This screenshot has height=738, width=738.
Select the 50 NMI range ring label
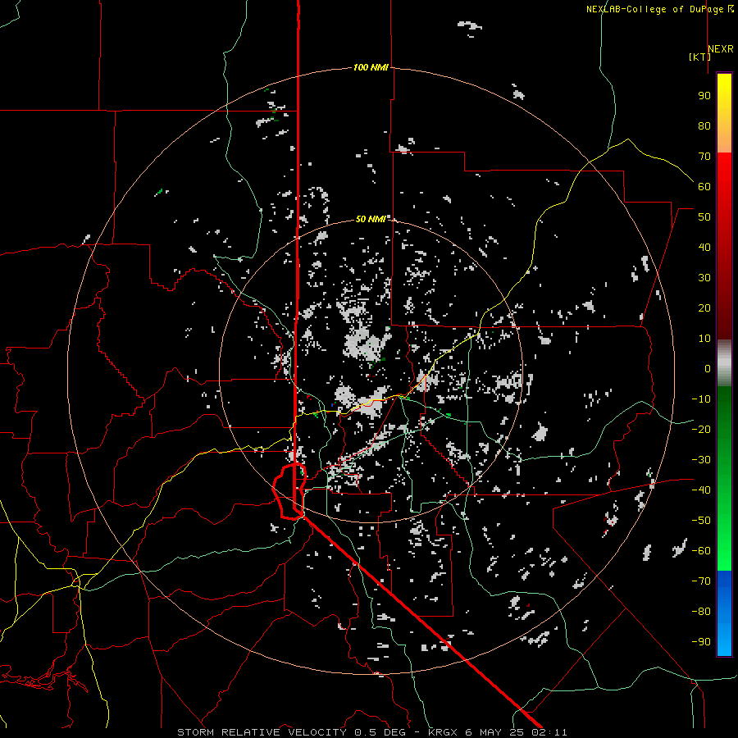371,219
